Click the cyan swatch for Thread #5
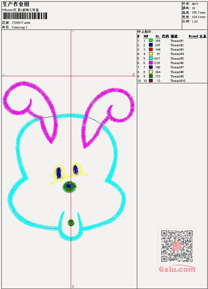Screen dimensions: 208x289 coord(151,58)
